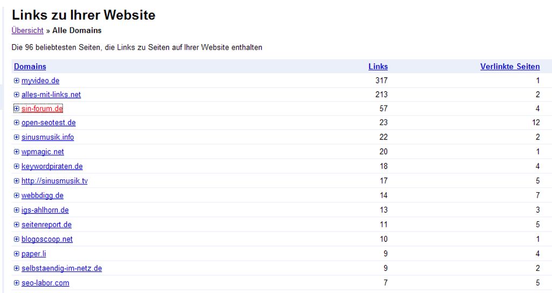Expand the http://sinusmusik.tv row
Viewport: 552px width, 293px height.
point(17,181)
